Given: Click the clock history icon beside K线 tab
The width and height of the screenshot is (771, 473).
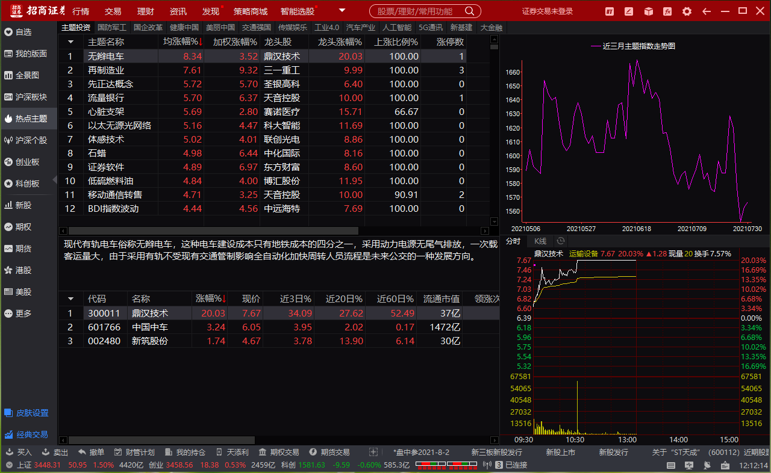Looking at the screenshot, I should 561,241.
